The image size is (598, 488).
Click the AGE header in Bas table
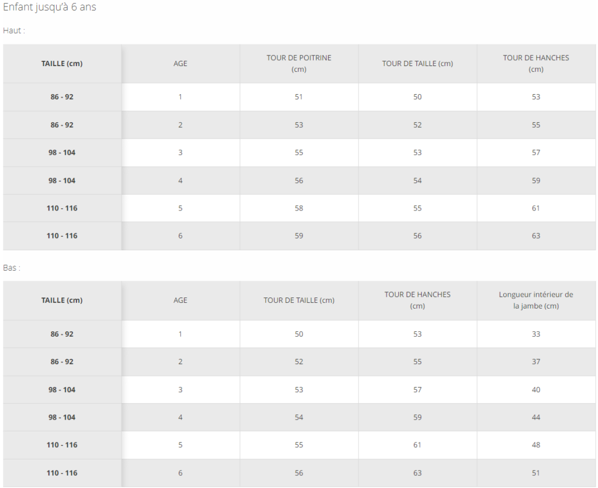(x=180, y=300)
